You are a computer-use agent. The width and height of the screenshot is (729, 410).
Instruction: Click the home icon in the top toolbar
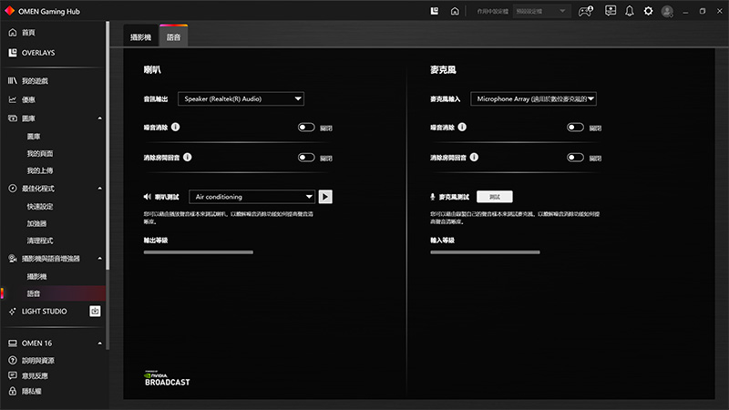[455, 11]
